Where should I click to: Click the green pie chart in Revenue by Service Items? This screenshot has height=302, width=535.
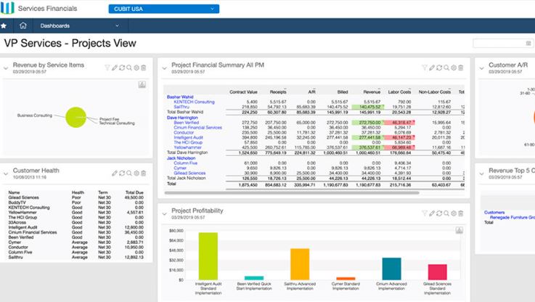(75, 118)
